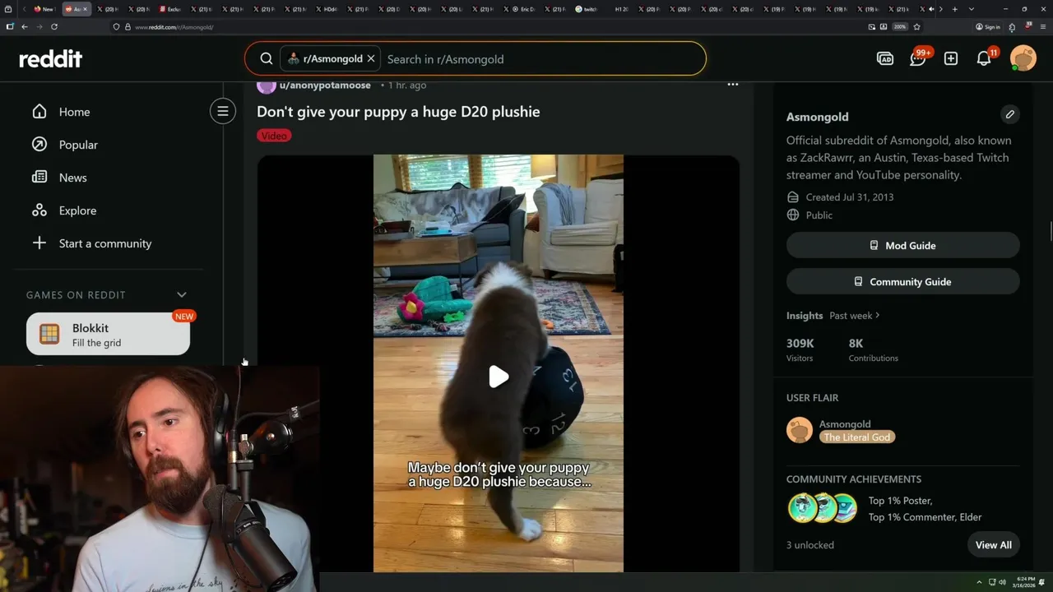Switch to the Exclu tab
Screen dimensions: 1053x592
pos(170,9)
